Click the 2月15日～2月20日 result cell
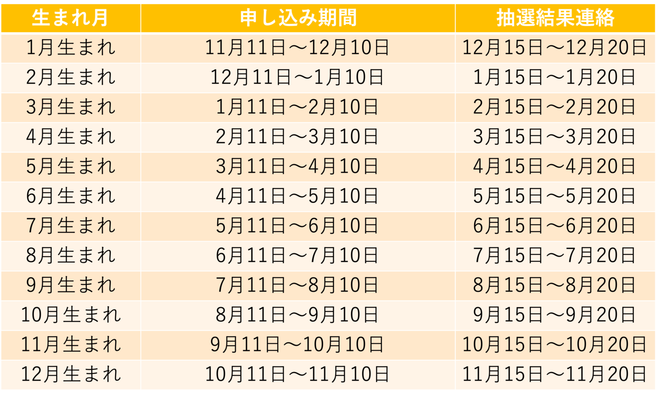Screen dimensions: 658x400 (555, 107)
